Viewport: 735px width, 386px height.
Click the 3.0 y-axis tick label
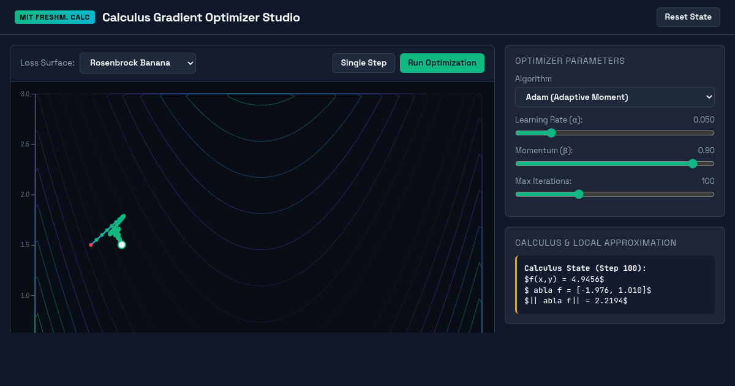point(24,94)
